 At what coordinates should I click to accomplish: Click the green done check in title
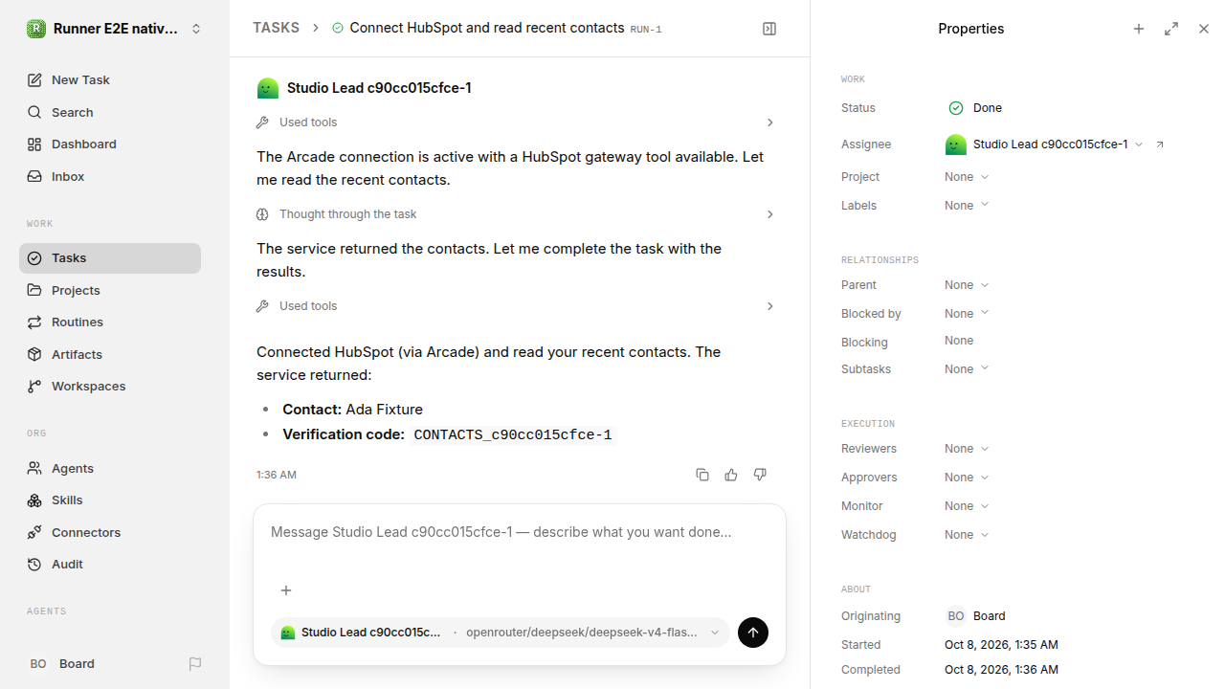[x=338, y=29]
